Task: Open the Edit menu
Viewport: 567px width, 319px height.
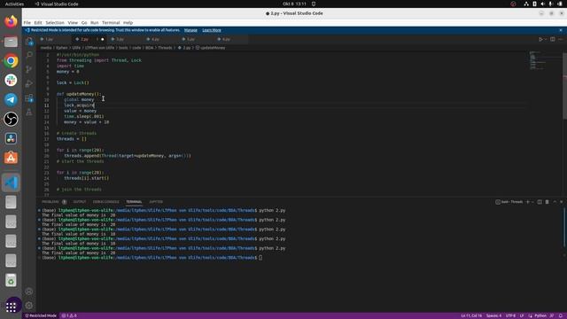Action: click(x=38, y=22)
